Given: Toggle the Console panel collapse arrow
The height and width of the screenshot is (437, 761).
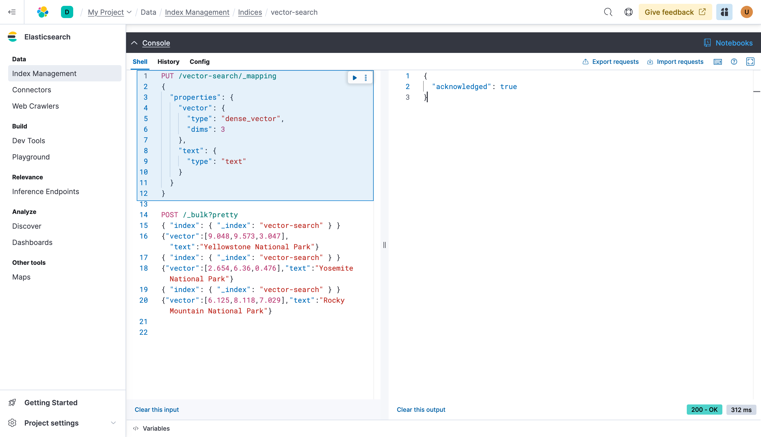Looking at the screenshot, I should (135, 43).
